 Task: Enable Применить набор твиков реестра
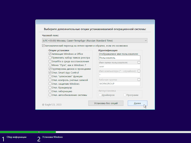click(x=50, y=58)
